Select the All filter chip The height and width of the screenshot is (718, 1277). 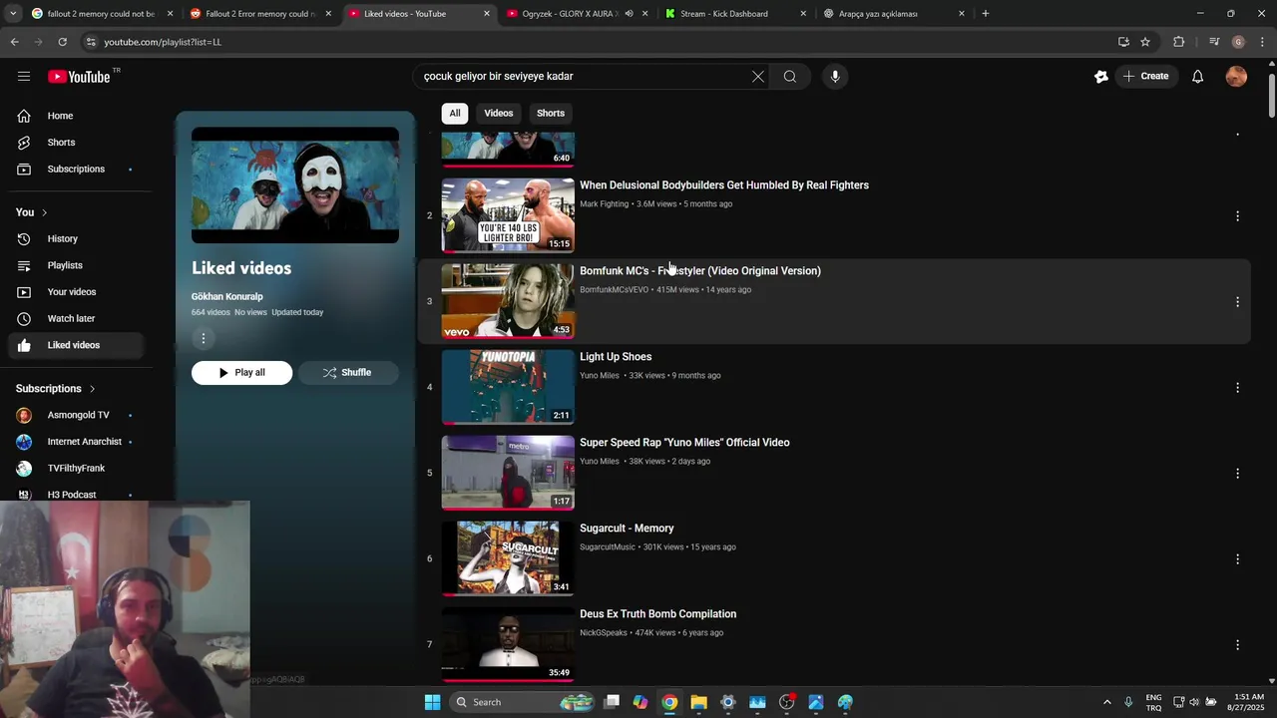[455, 114]
